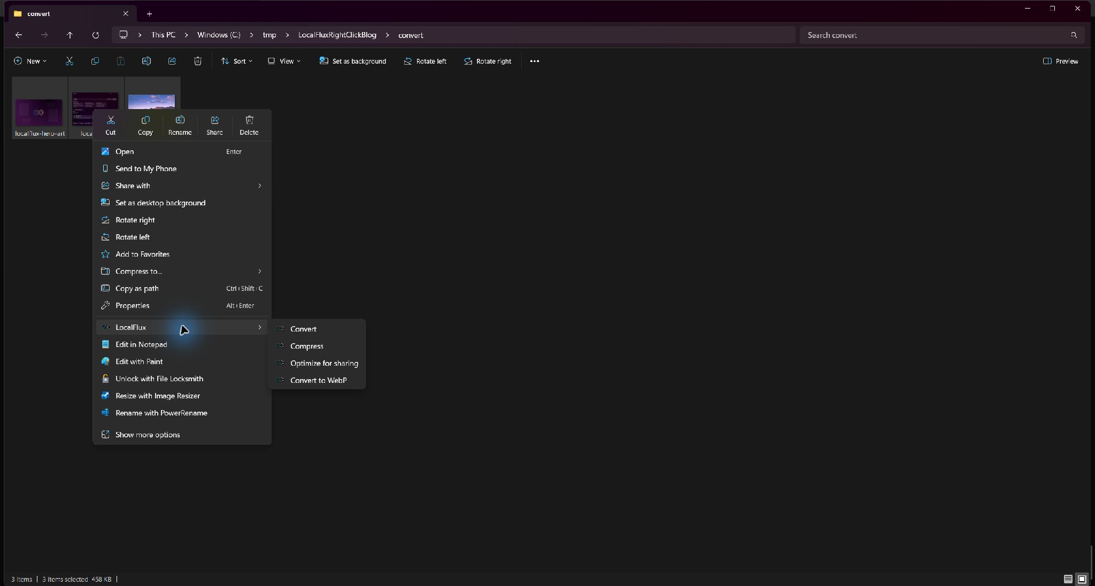
Task: Choose Resize with Image Resizer
Action: coord(182,396)
